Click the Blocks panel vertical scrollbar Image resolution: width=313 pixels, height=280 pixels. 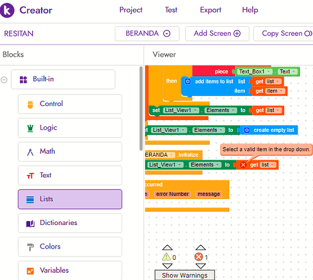tap(141, 108)
